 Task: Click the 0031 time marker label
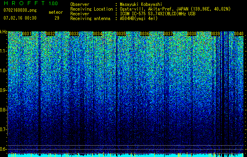tap(27, 34)
